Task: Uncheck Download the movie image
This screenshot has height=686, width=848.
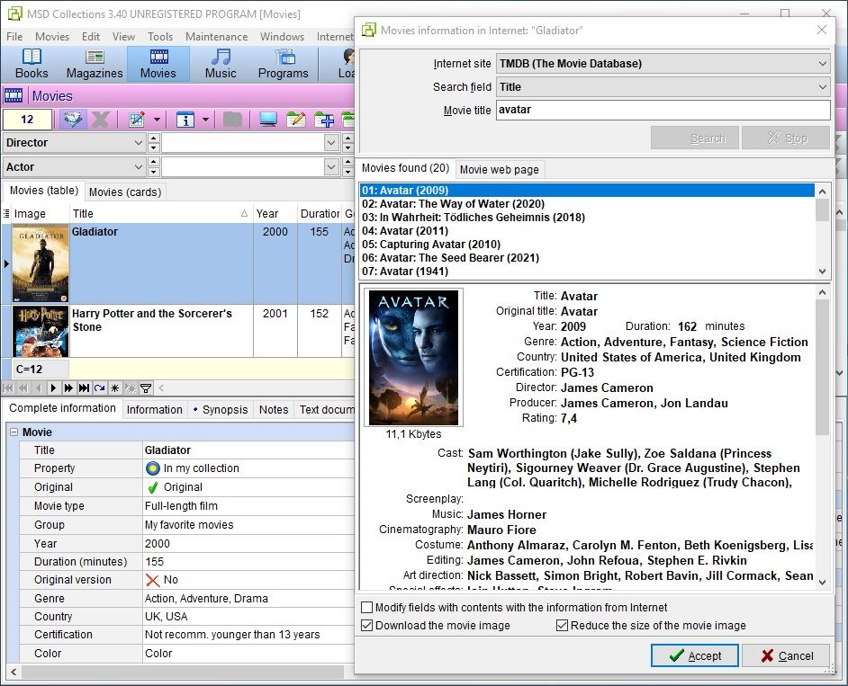Action: pos(366,626)
